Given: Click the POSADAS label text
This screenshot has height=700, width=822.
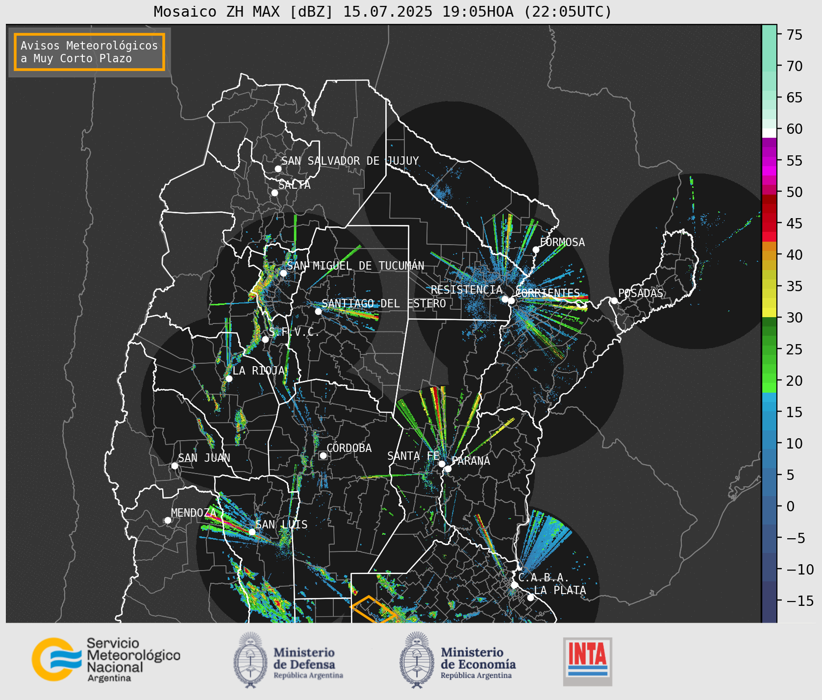Looking at the screenshot, I should coord(641,293).
